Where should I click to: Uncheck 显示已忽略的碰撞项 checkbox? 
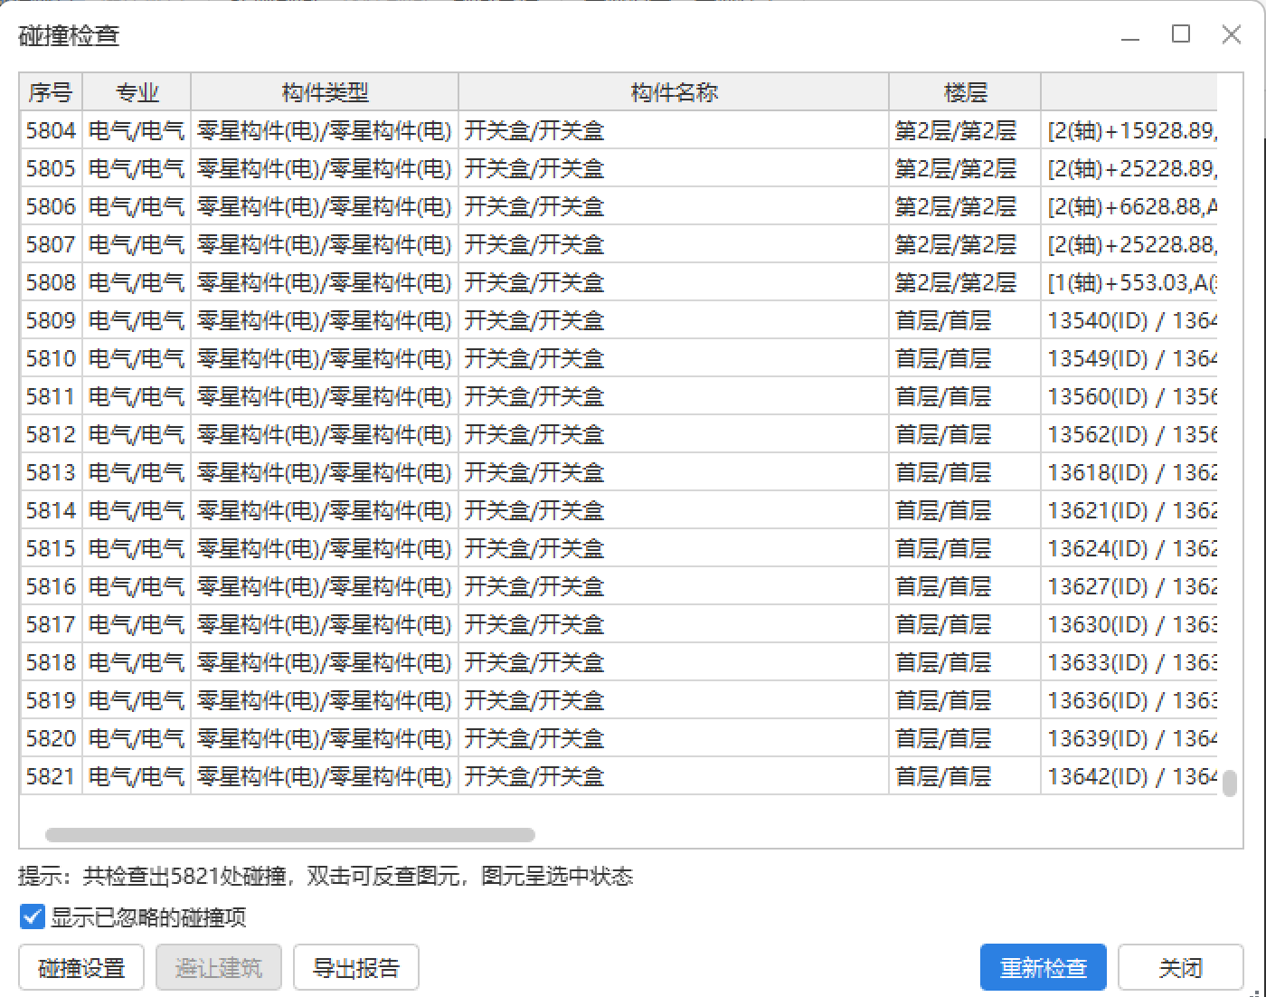[x=33, y=917]
